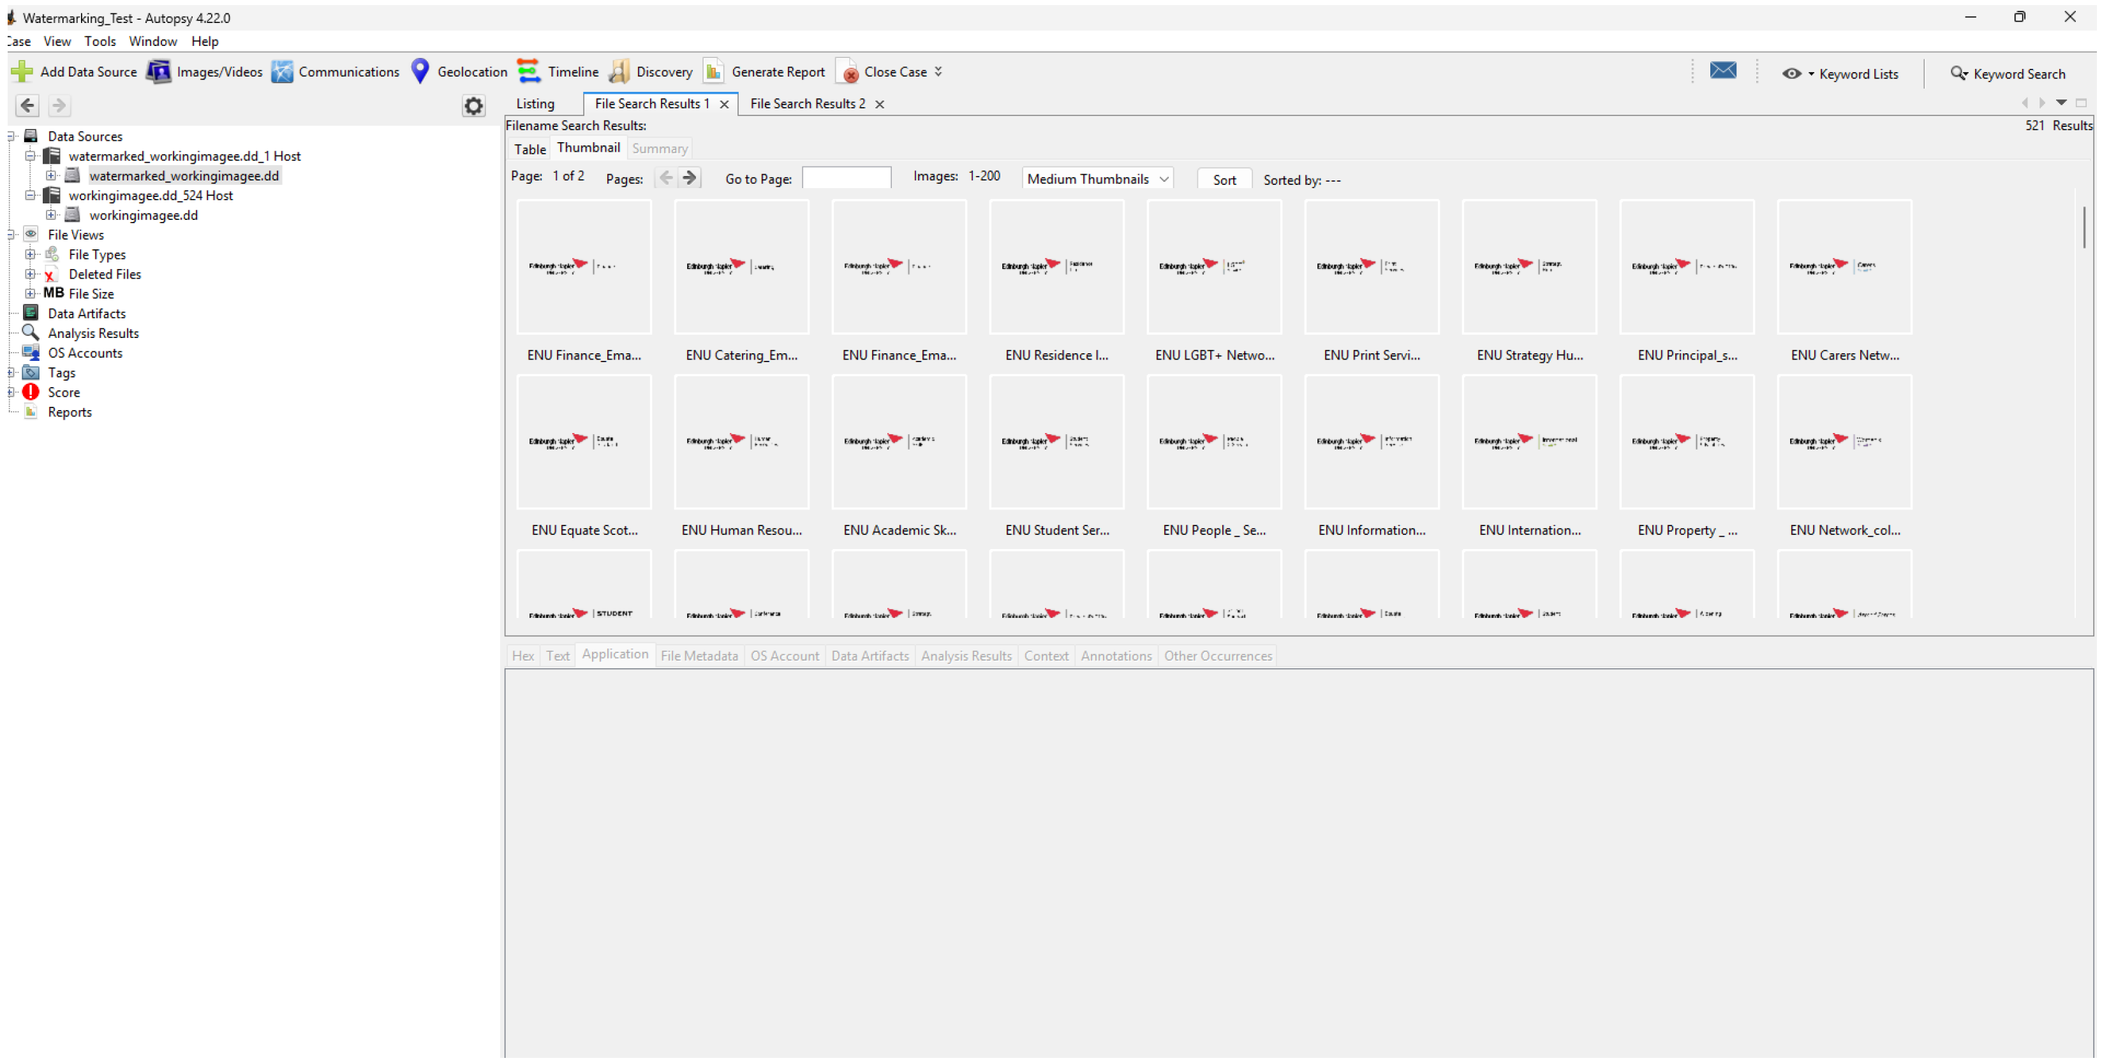Launch the Timeline tool
Screen dimensions: 2102x1063
click(529, 72)
